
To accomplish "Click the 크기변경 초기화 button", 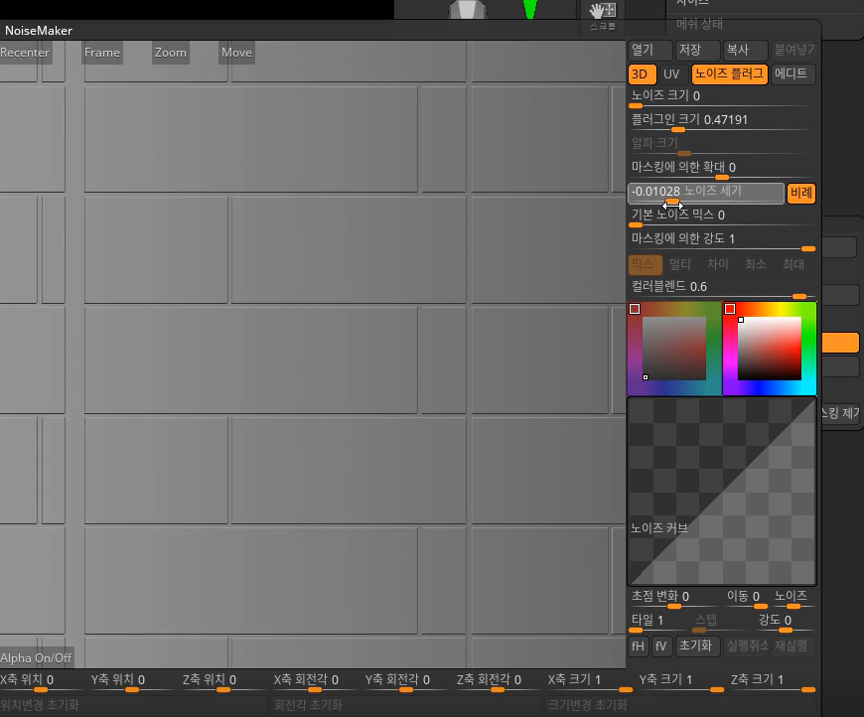I will tap(680, 705).
